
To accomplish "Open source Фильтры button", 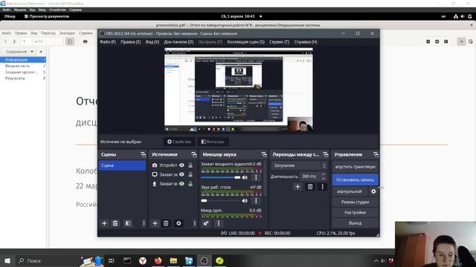I will [x=213, y=142].
